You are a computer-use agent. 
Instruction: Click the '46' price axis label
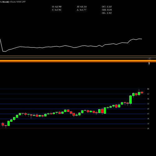tap(148, 109)
